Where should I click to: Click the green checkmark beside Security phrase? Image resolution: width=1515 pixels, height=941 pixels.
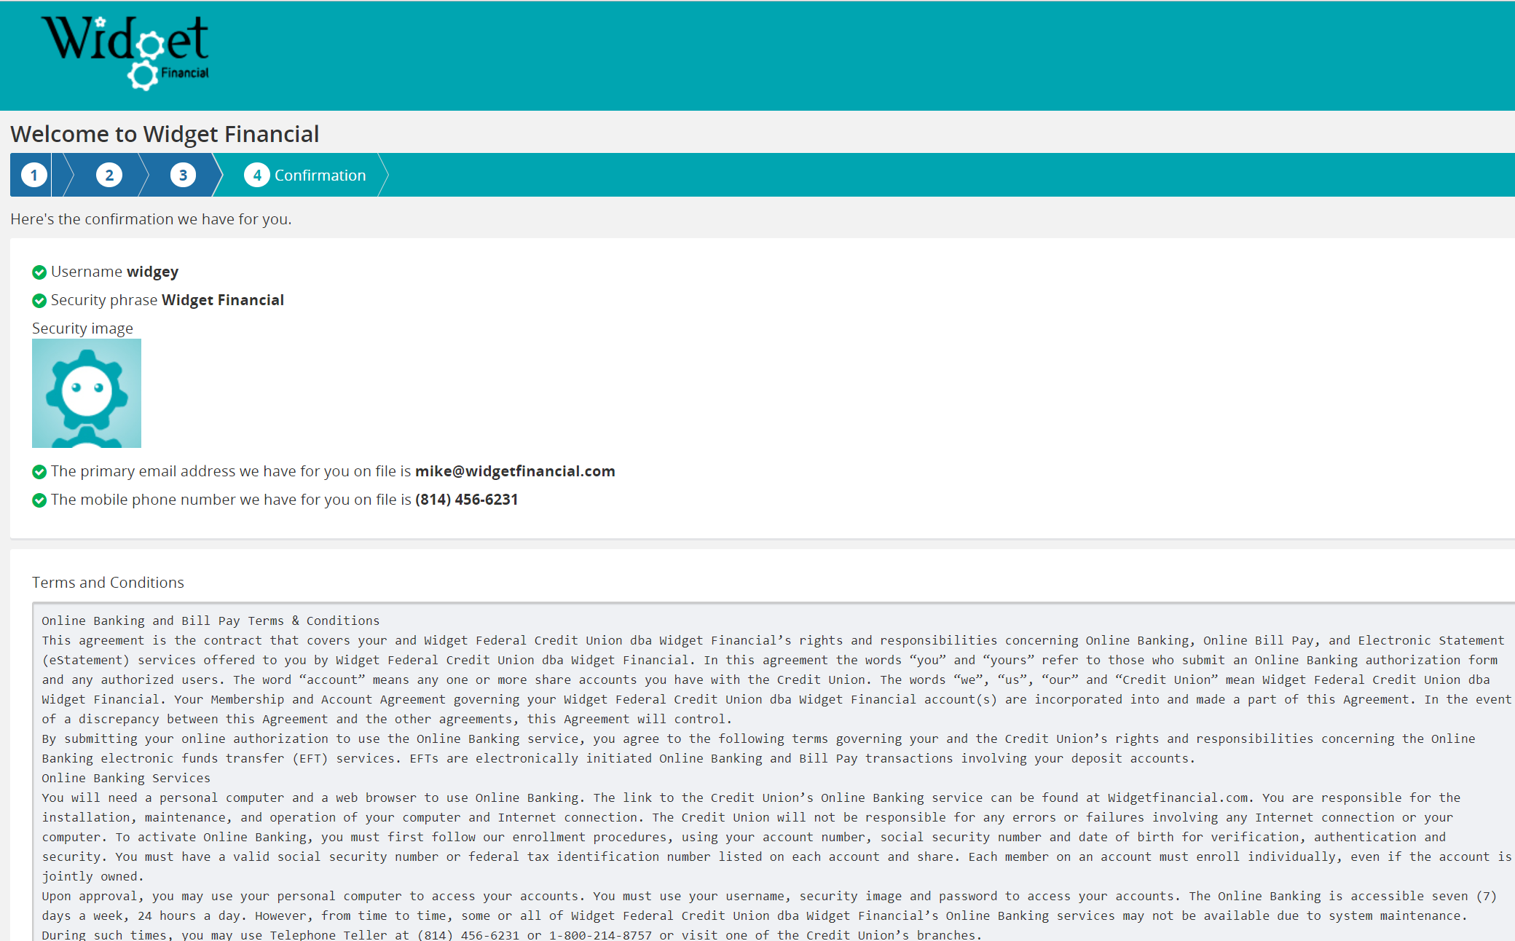[x=39, y=301]
